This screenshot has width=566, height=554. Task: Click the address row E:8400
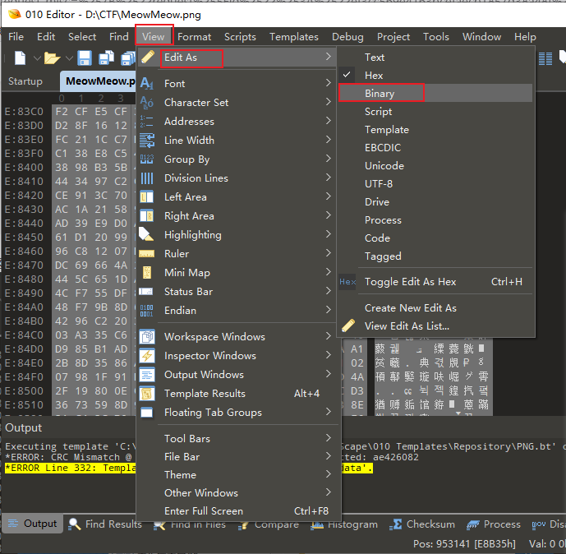click(24, 167)
